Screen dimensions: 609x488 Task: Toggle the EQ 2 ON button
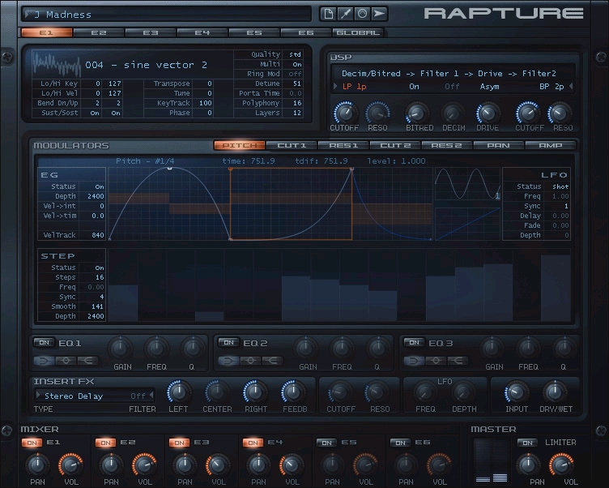tap(228, 342)
